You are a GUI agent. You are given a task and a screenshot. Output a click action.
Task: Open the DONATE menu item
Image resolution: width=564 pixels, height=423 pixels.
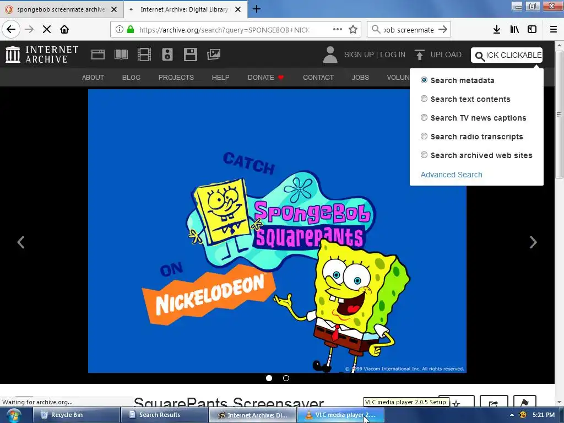265,77
